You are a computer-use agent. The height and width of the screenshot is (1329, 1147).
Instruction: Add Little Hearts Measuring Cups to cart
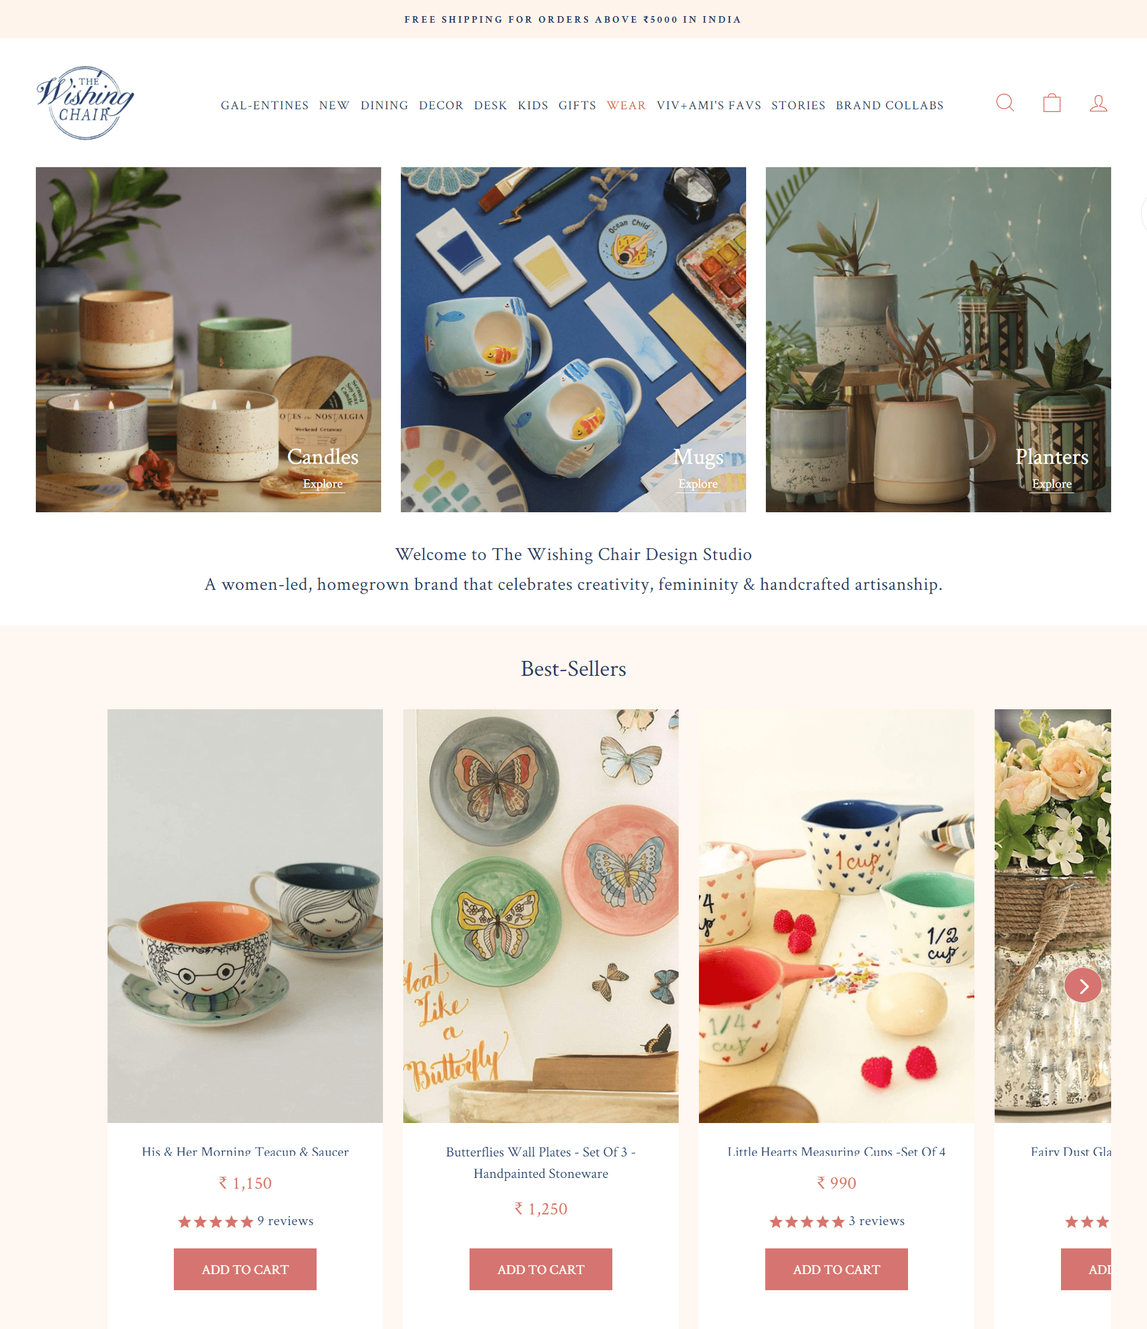click(836, 1269)
